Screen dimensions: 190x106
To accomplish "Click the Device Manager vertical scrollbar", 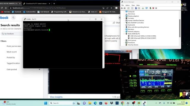I will (180, 28).
